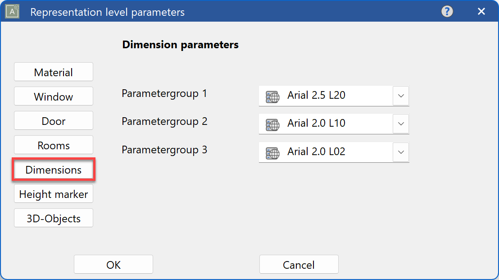Click the globe icon in Parametergroup 2 field
The width and height of the screenshot is (499, 280).
click(272, 124)
